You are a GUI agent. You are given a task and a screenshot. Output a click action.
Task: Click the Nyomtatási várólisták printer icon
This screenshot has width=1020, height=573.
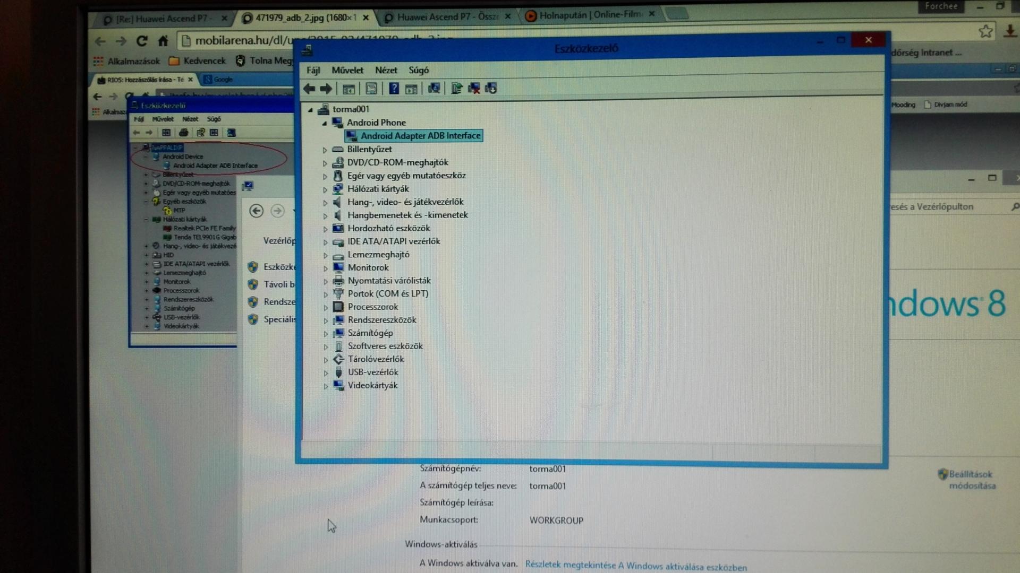point(338,281)
